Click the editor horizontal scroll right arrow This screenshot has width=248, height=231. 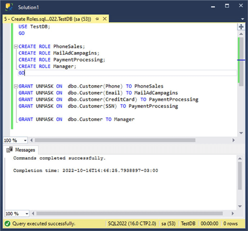[233, 140]
